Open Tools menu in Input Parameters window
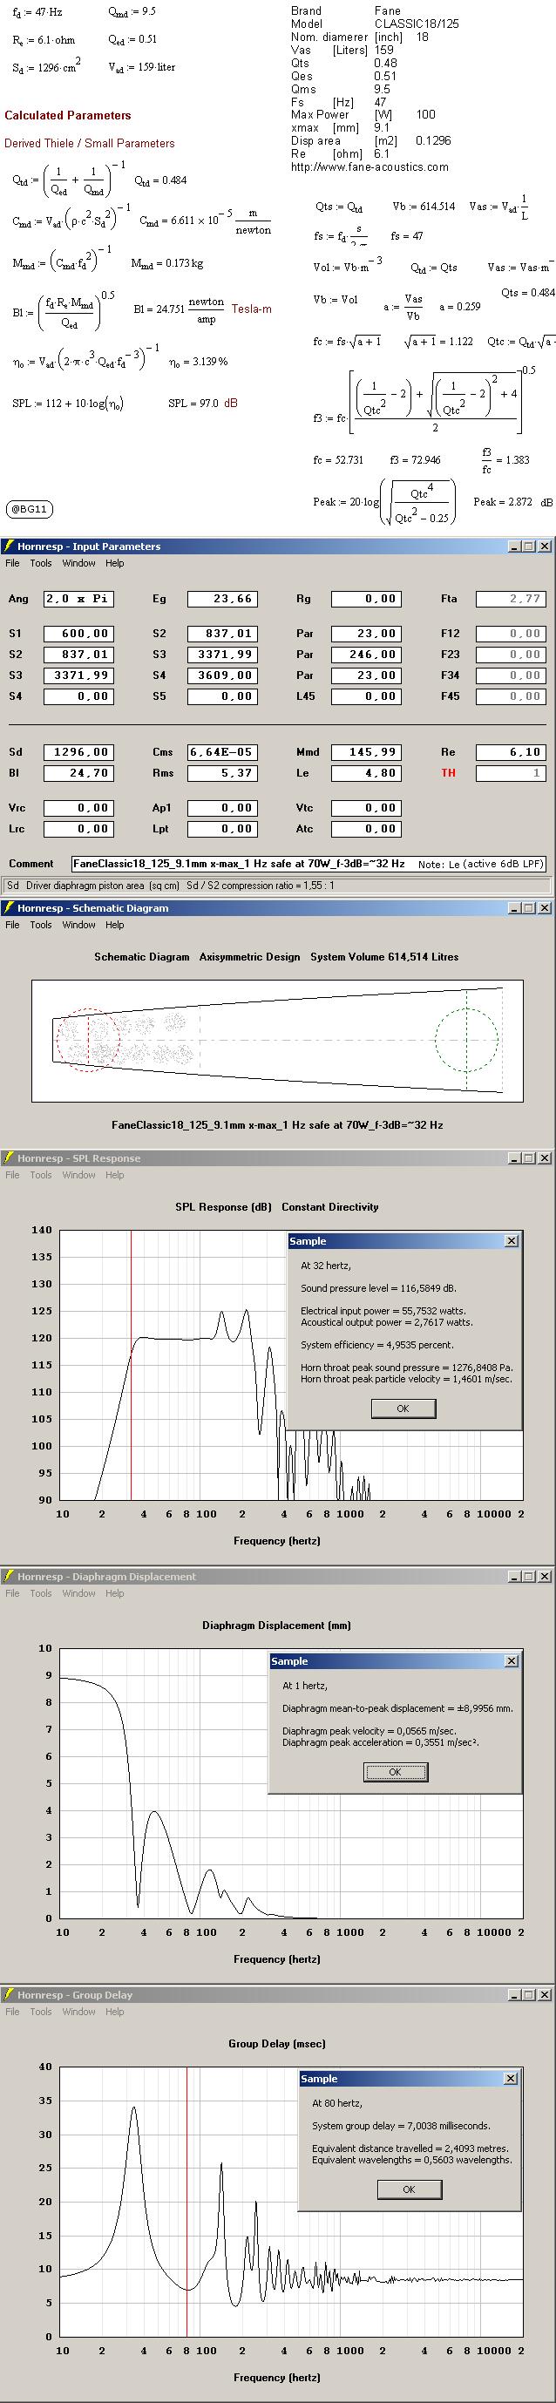 click(40, 563)
